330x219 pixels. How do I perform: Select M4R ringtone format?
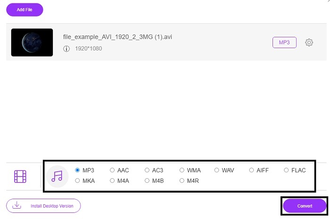[182, 180]
